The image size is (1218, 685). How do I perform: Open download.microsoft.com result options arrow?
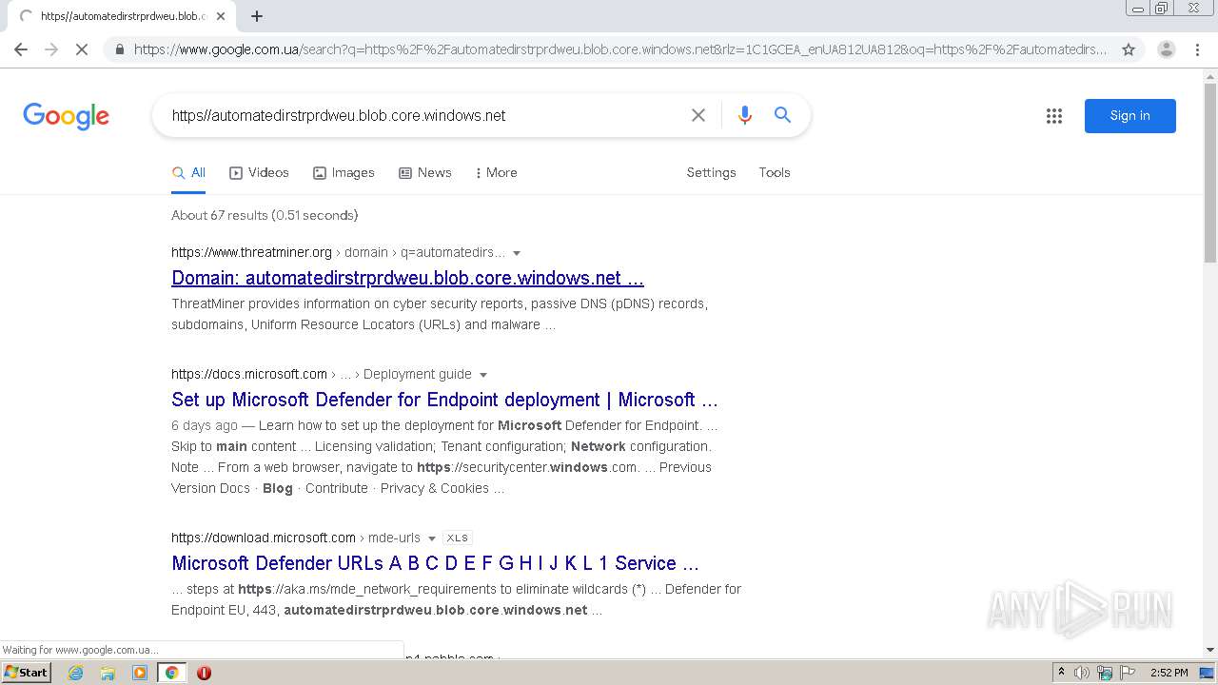[431, 538]
